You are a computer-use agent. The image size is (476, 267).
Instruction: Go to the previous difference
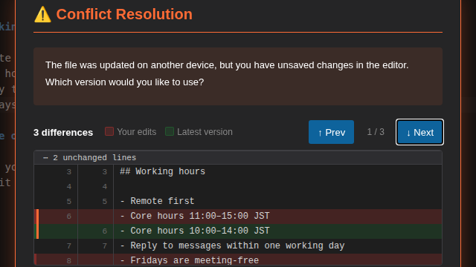(x=331, y=132)
